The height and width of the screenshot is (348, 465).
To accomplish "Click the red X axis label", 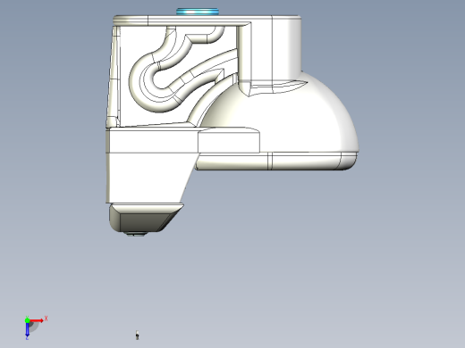I will point(46,319).
